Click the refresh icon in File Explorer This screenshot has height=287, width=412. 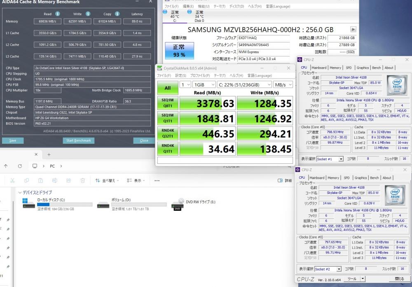pos(20,166)
